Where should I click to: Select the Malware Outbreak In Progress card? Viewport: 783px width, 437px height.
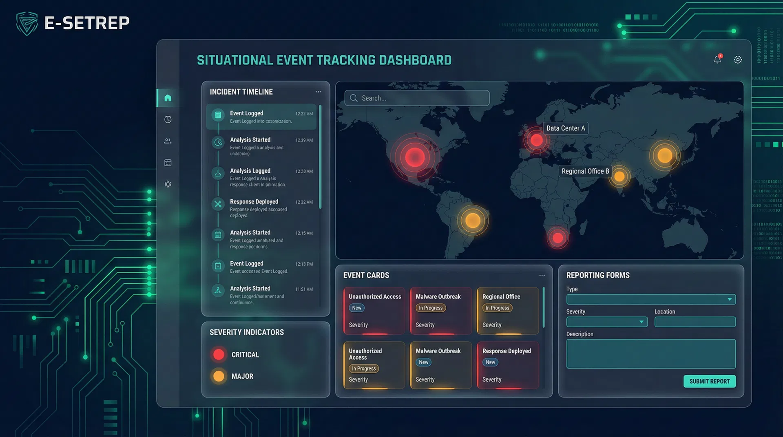[441, 311]
